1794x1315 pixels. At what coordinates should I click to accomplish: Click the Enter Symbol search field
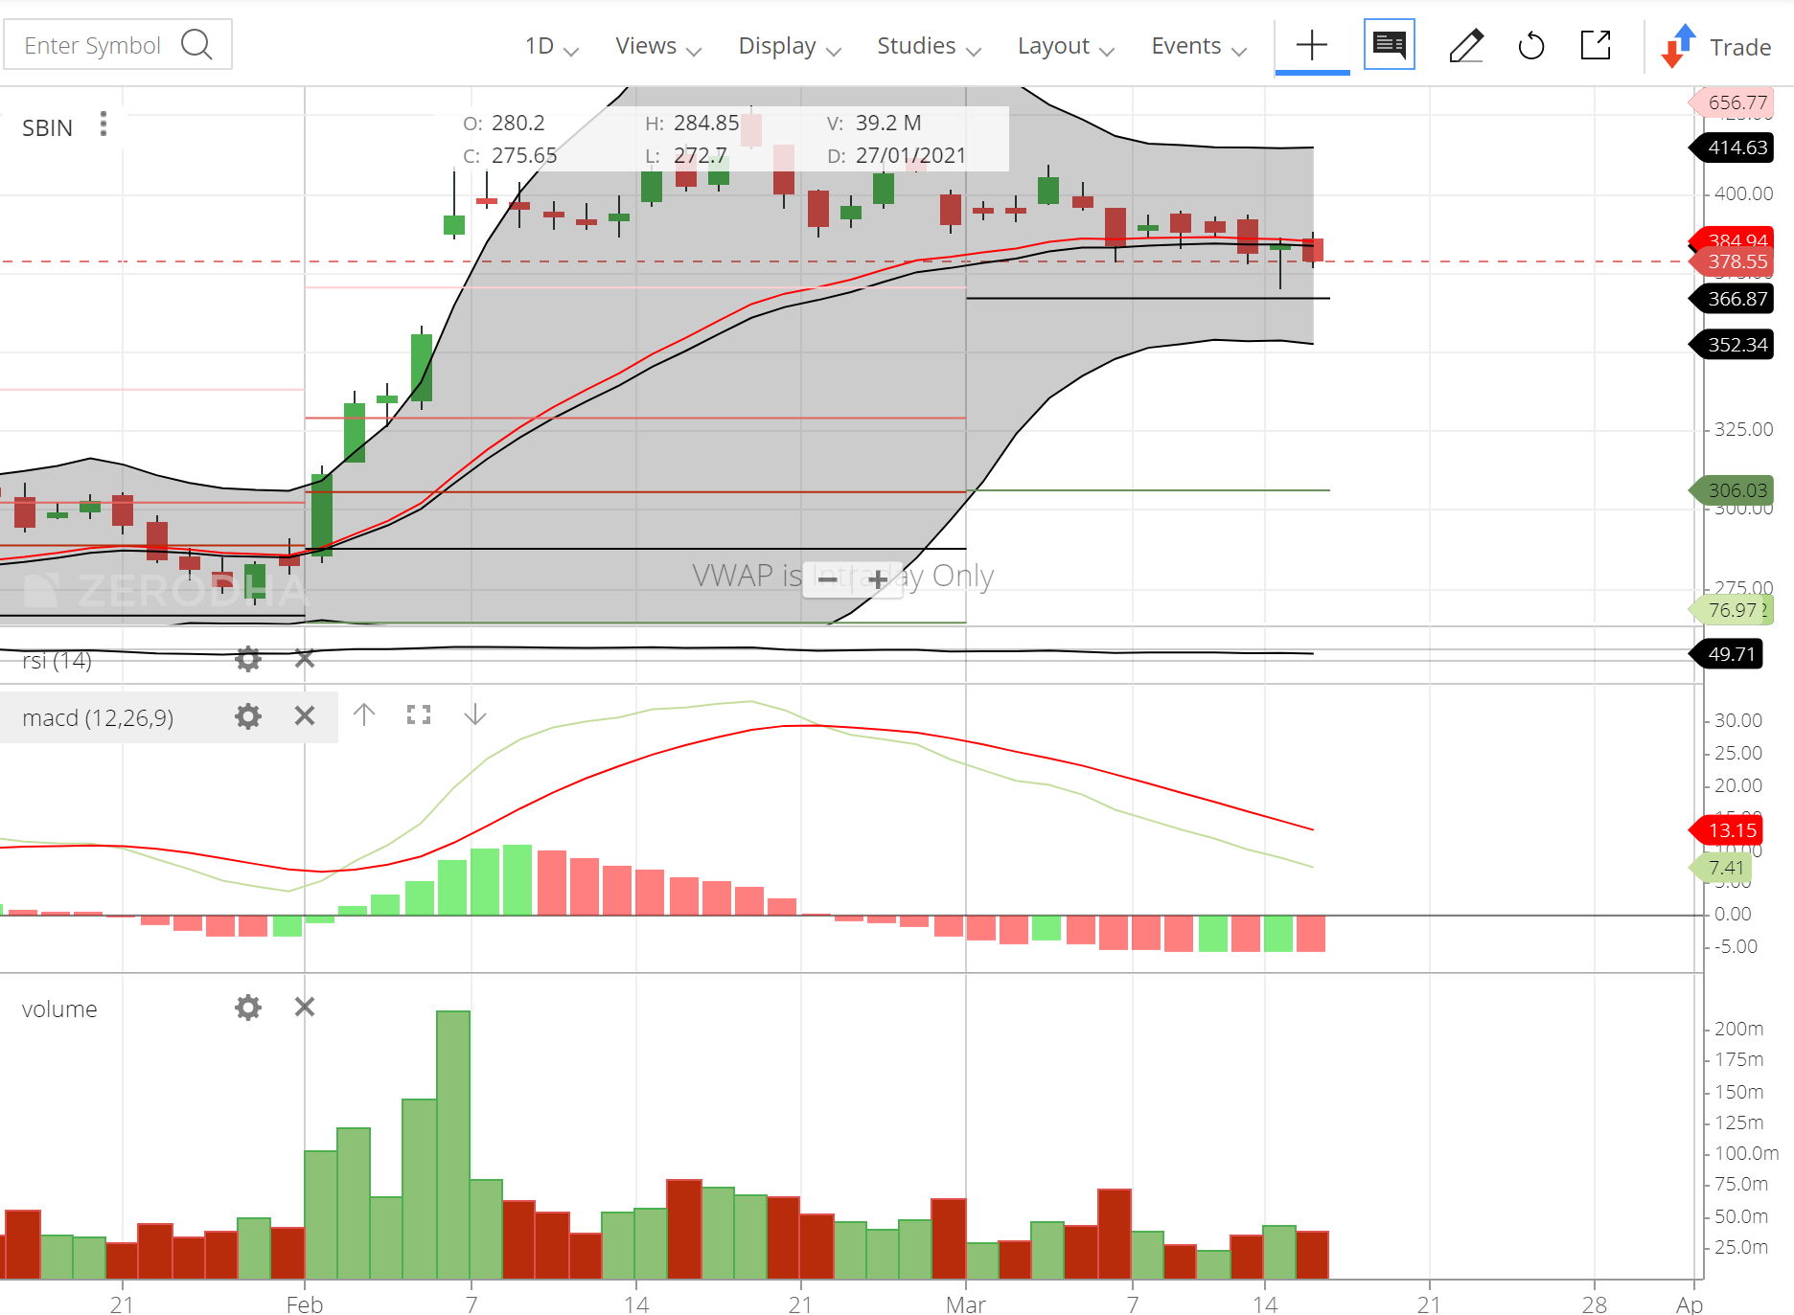click(117, 45)
